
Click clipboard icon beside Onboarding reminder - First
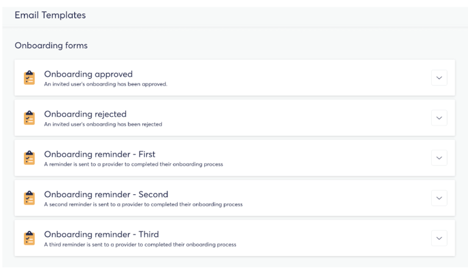[x=29, y=158]
